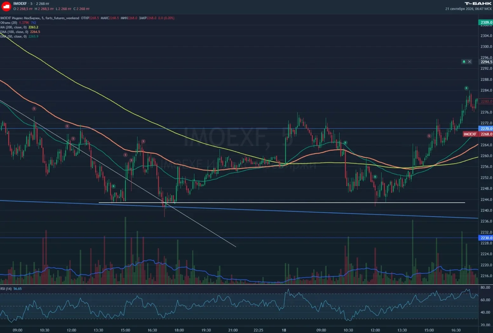The width and height of the screenshot is (493, 333).
Task: Select the MA (200, close, 0) indicator legend
Action: pos(19,27)
